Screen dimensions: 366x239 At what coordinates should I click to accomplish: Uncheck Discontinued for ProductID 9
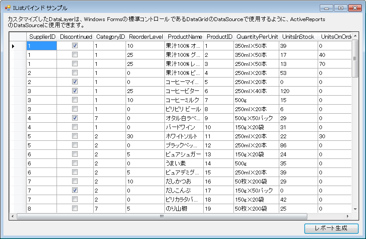(75, 118)
